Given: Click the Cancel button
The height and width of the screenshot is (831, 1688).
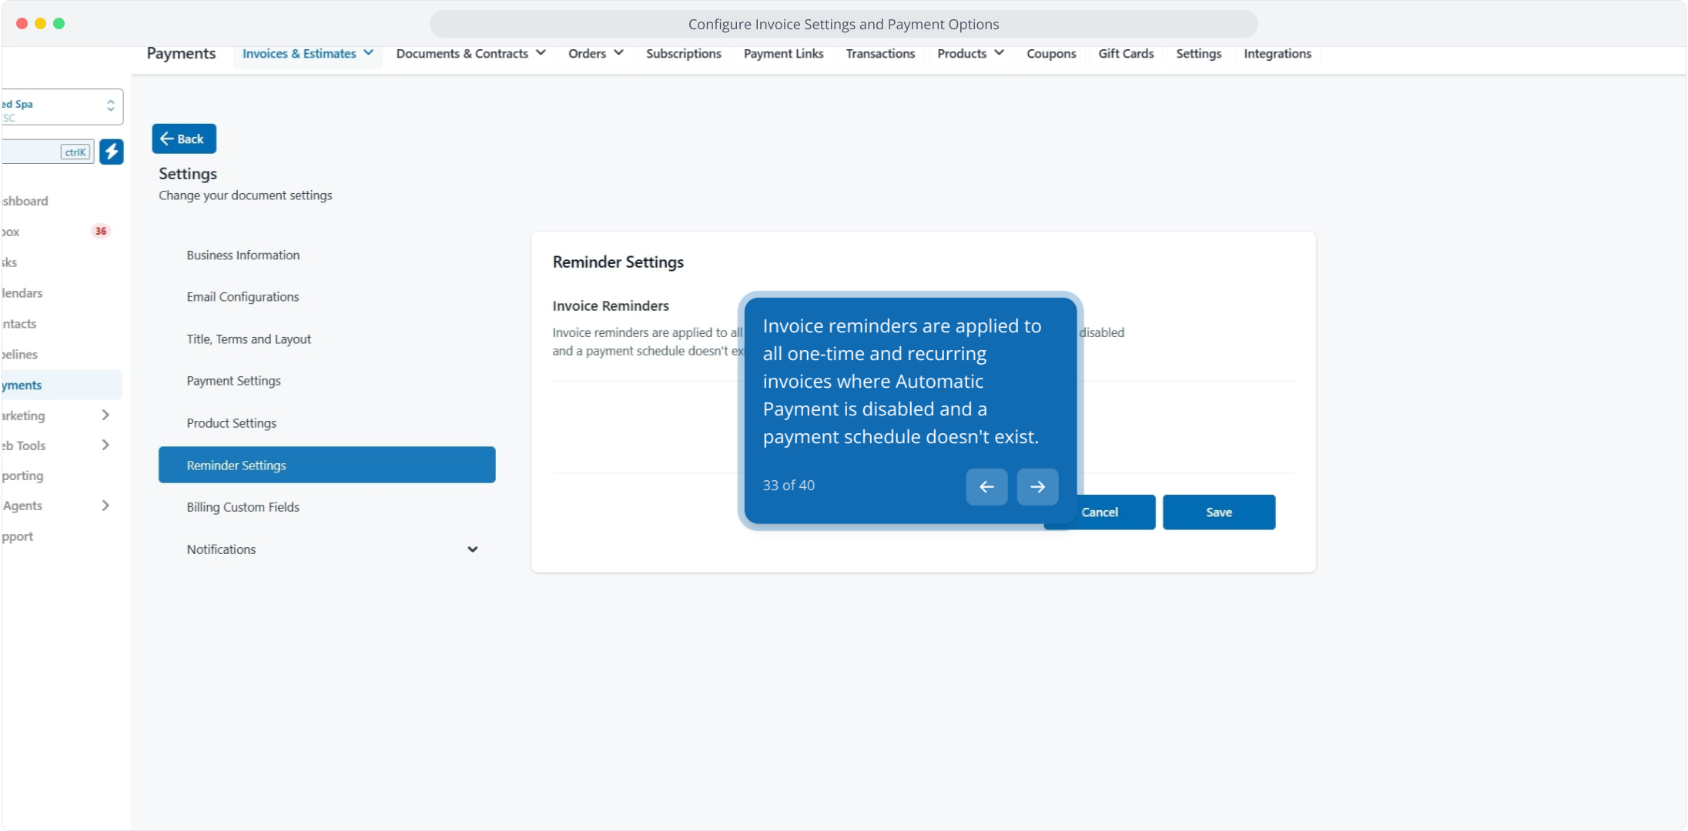Looking at the screenshot, I should [x=1109, y=512].
